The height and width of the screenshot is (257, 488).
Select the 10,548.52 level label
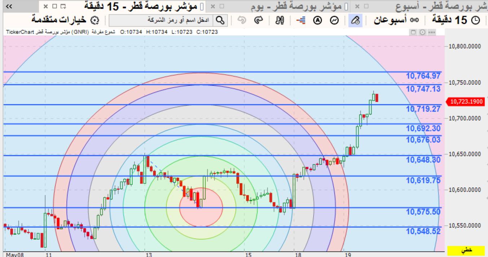pos(423,231)
